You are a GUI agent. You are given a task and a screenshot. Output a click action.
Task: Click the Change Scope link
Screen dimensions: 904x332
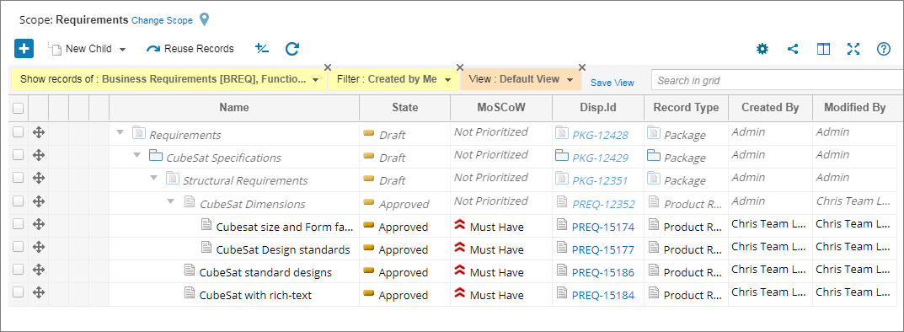(x=162, y=20)
